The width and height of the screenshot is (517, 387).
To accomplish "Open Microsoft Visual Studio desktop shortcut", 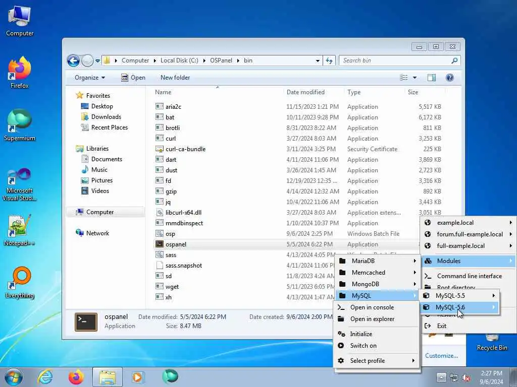I will coord(20,184).
